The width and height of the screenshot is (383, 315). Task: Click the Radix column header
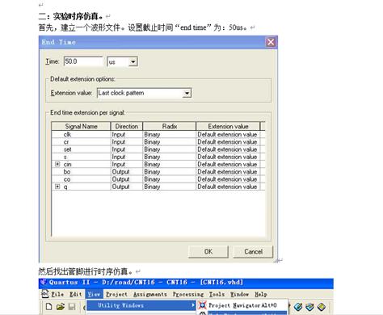pos(170,126)
